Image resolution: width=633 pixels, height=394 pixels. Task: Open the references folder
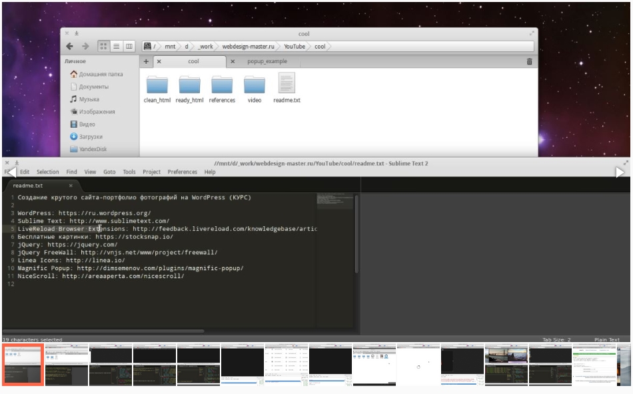(222, 86)
